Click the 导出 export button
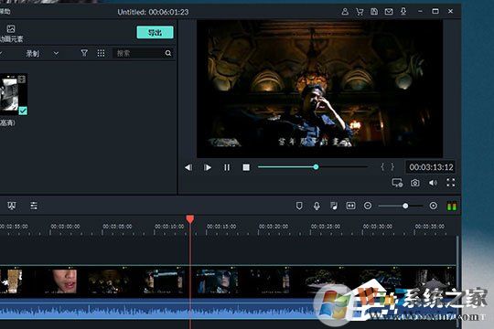 [155, 32]
